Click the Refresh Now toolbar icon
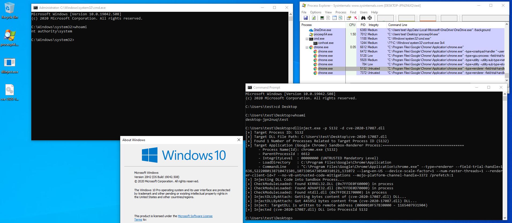This screenshot has height=223, width=512. [314, 18]
